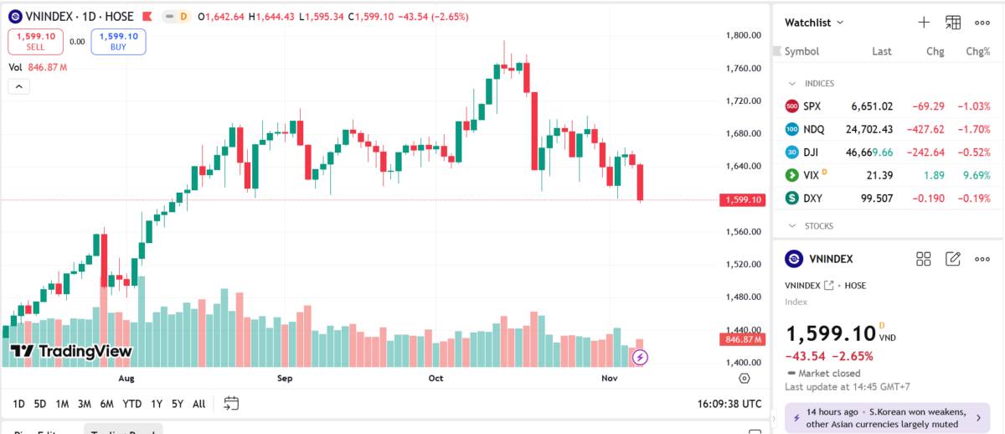Add a symbol to the watchlist
The height and width of the screenshot is (434, 1005).
click(924, 23)
